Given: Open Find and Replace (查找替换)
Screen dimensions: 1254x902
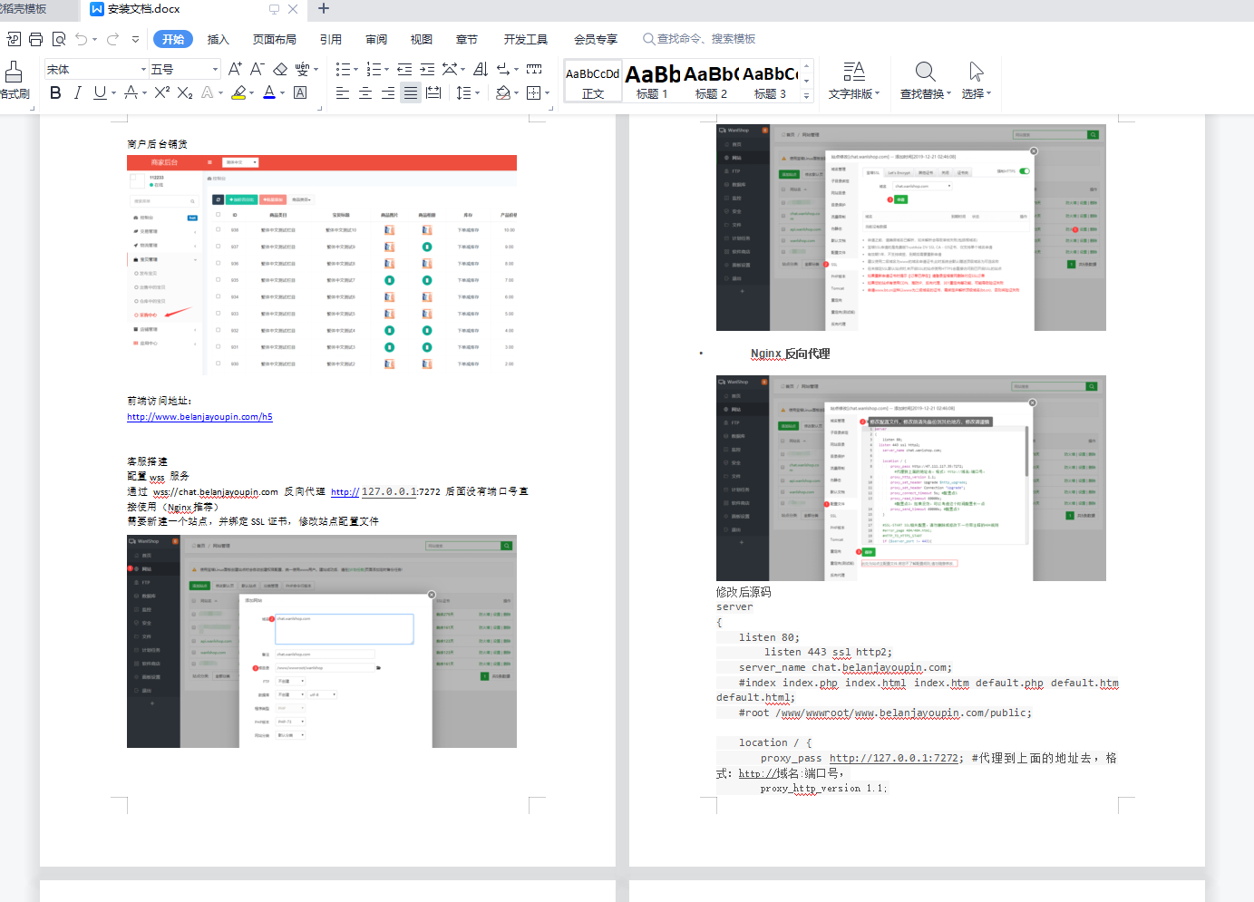Looking at the screenshot, I should click(925, 80).
